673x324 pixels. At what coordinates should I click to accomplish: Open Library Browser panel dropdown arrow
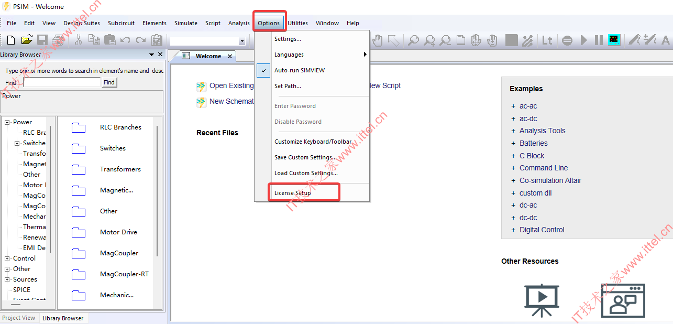click(152, 55)
